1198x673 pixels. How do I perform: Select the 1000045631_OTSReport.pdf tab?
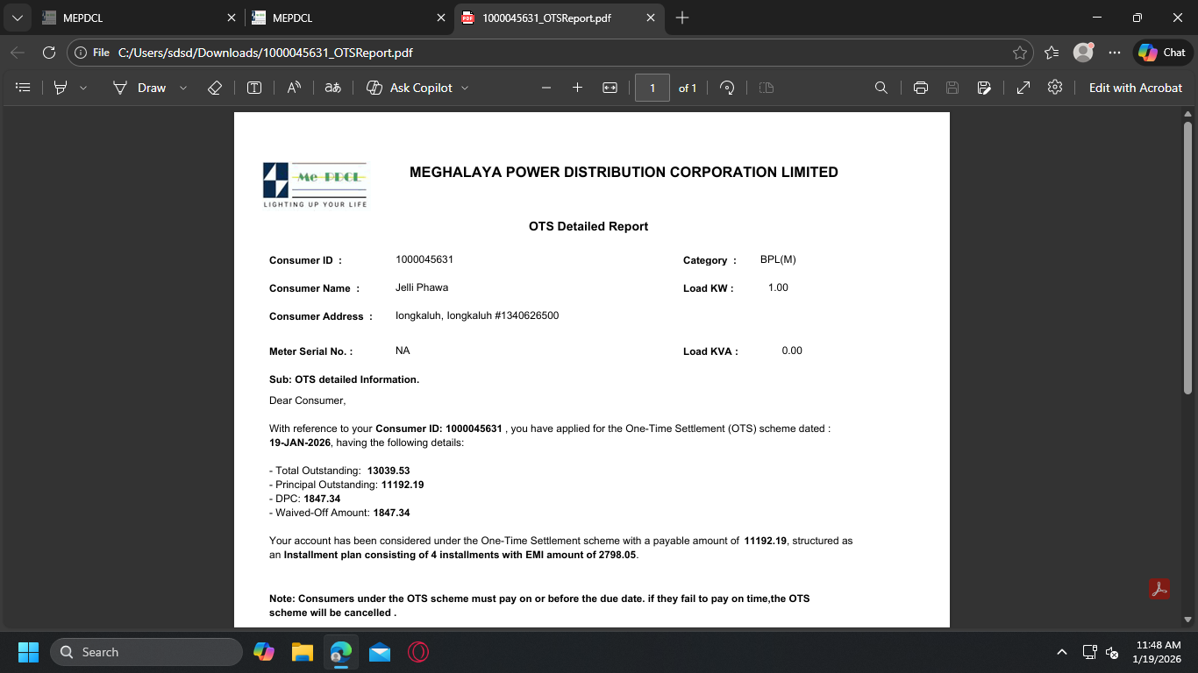tap(559, 18)
